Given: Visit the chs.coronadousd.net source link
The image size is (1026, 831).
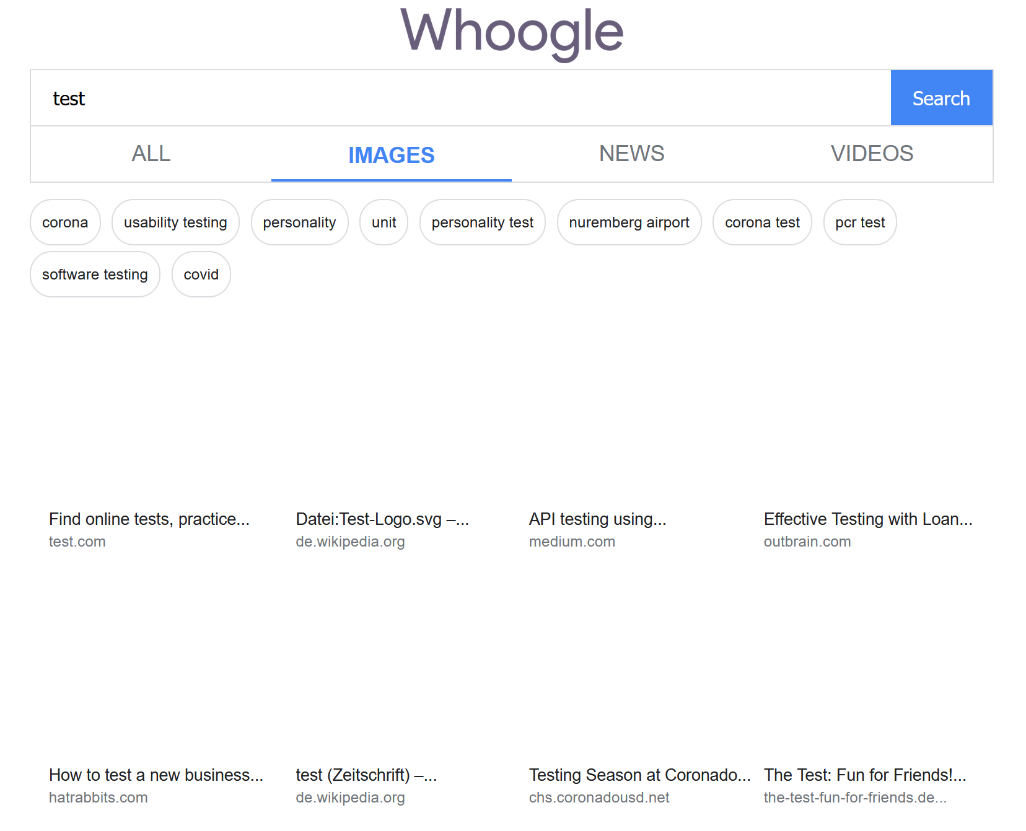Looking at the screenshot, I should coord(599,798).
